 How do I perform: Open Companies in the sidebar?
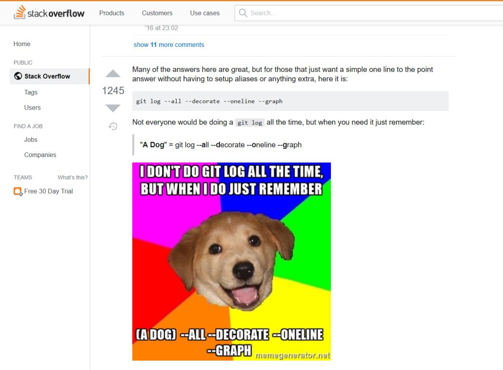pyautogui.click(x=40, y=155)
